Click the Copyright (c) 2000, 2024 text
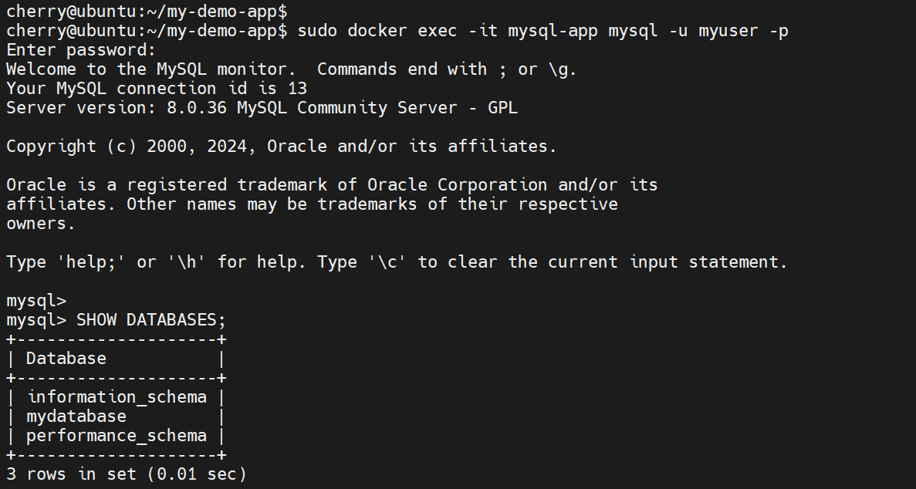 pyautogui.click(x=131, y=147)
